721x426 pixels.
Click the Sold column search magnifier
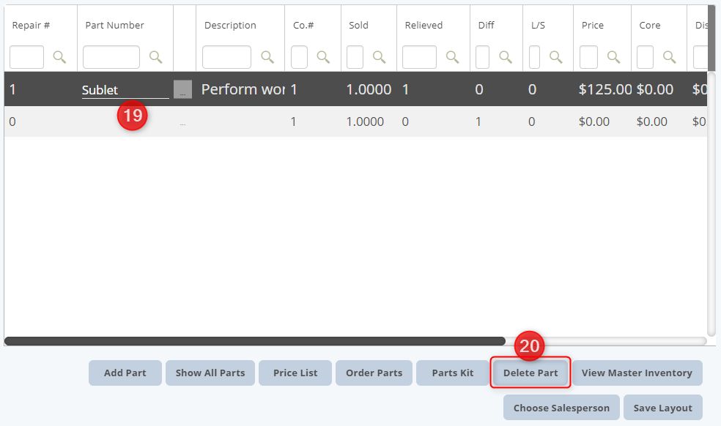click(380, 57)
